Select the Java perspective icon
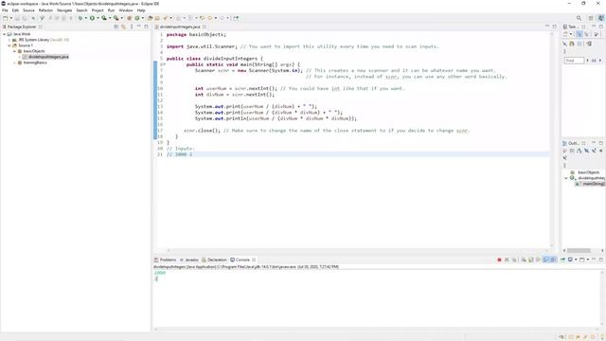Screen dimensions: 606x341 601,18
